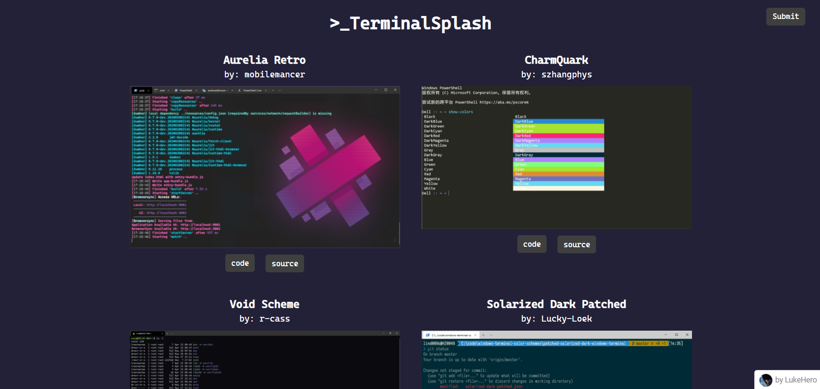Click author name Lucky-Loek

tap(567, 319)
